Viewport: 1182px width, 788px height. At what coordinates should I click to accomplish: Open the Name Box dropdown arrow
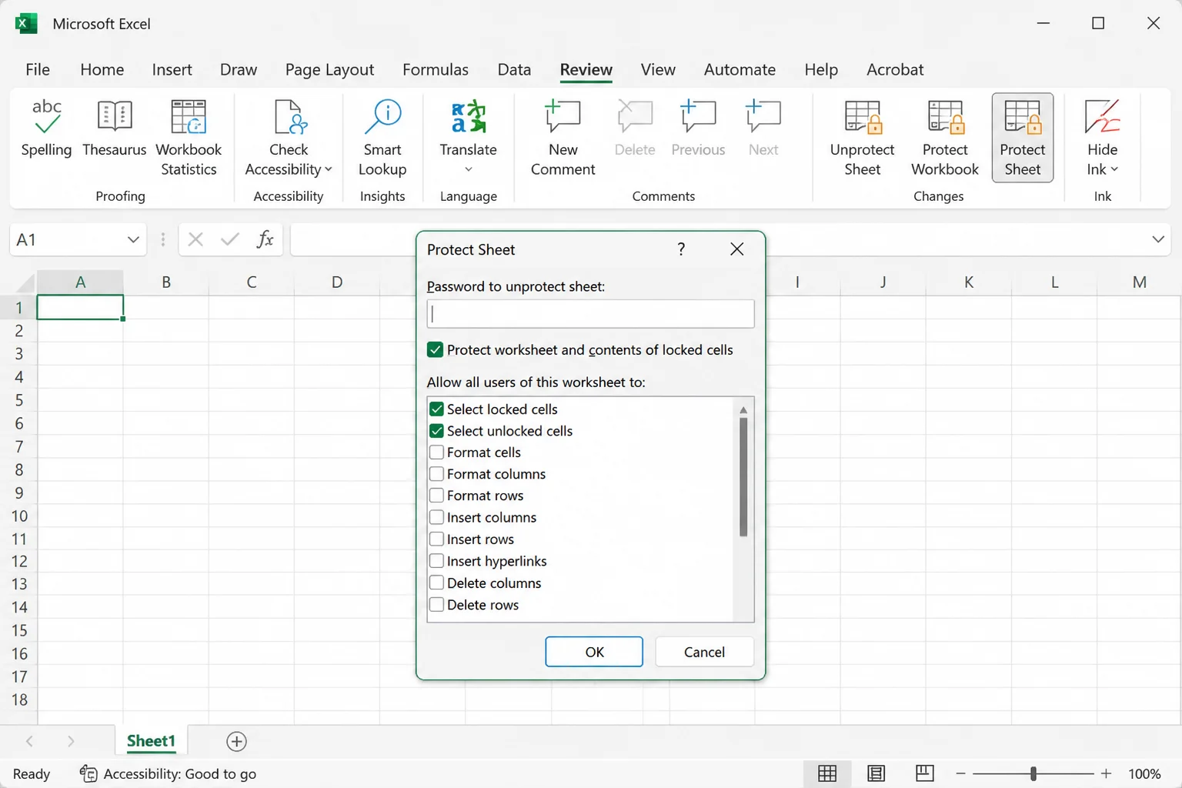click(133, 239)
